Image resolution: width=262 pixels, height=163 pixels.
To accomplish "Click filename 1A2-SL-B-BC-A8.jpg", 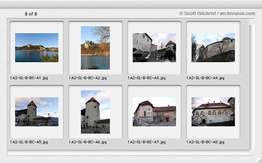I will click(x=205, y=142).
